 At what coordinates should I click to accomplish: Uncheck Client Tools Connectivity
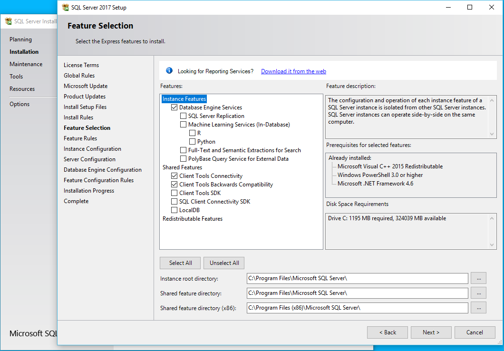click(174, 176)
